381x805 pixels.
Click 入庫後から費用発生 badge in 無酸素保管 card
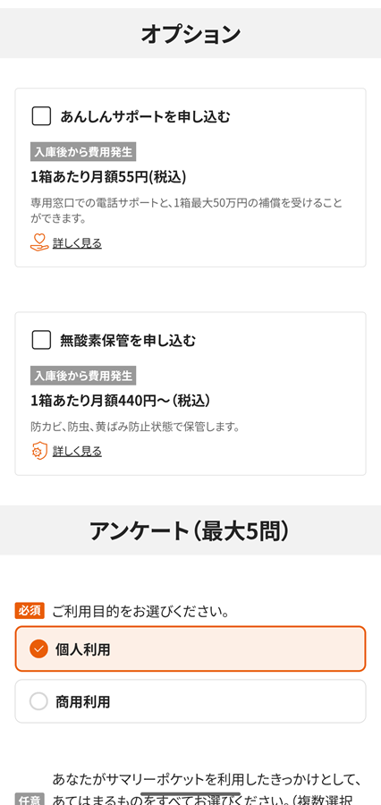point(83,376)
